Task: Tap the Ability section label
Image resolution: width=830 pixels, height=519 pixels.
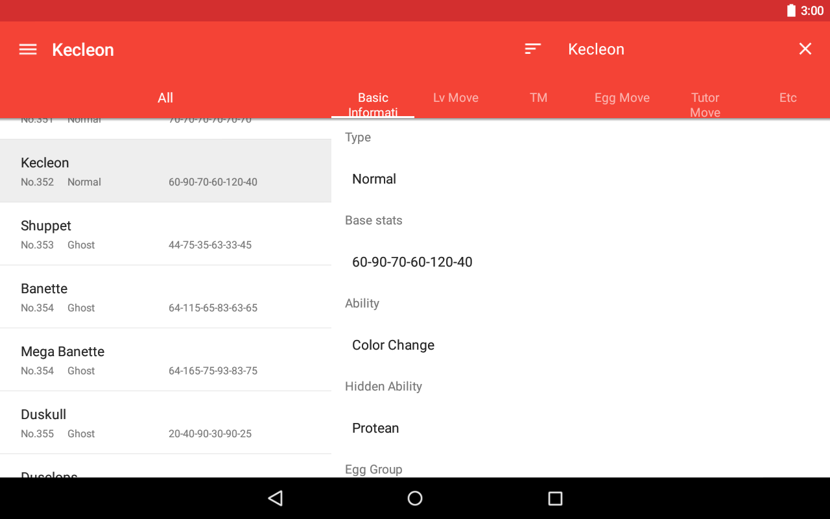Action: pos(362,304)
